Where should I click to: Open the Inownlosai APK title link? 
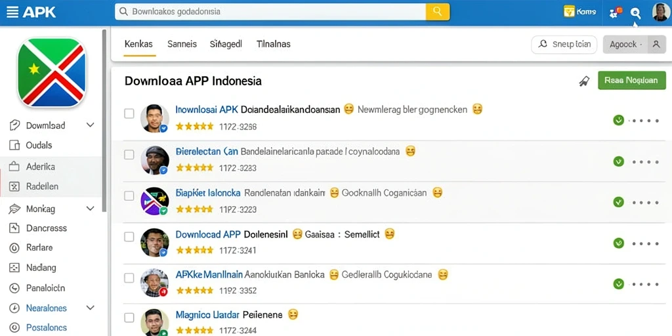[x=207, y=110]
